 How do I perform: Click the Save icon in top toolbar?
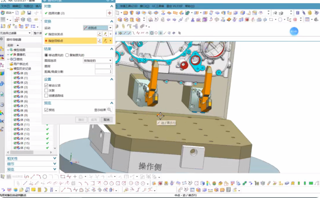29,13
